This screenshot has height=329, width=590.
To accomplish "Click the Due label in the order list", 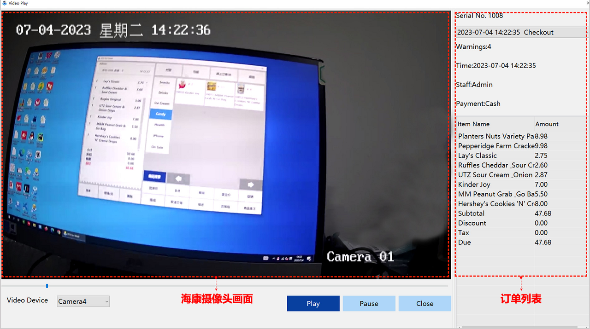I will (x=465, y=242).
